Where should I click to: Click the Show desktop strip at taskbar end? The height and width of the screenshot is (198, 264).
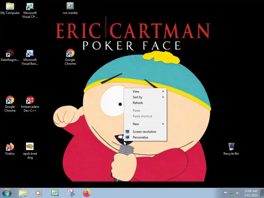tap(262, 193)
